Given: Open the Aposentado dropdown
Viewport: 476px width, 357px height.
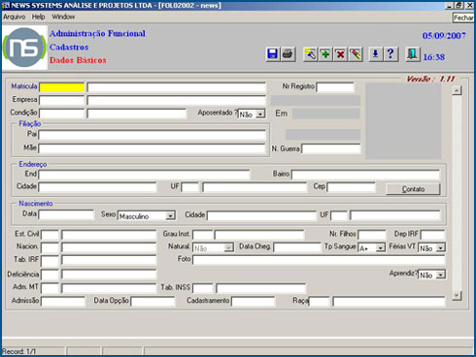Looking at the screenshot, I should tap(260, 114).
